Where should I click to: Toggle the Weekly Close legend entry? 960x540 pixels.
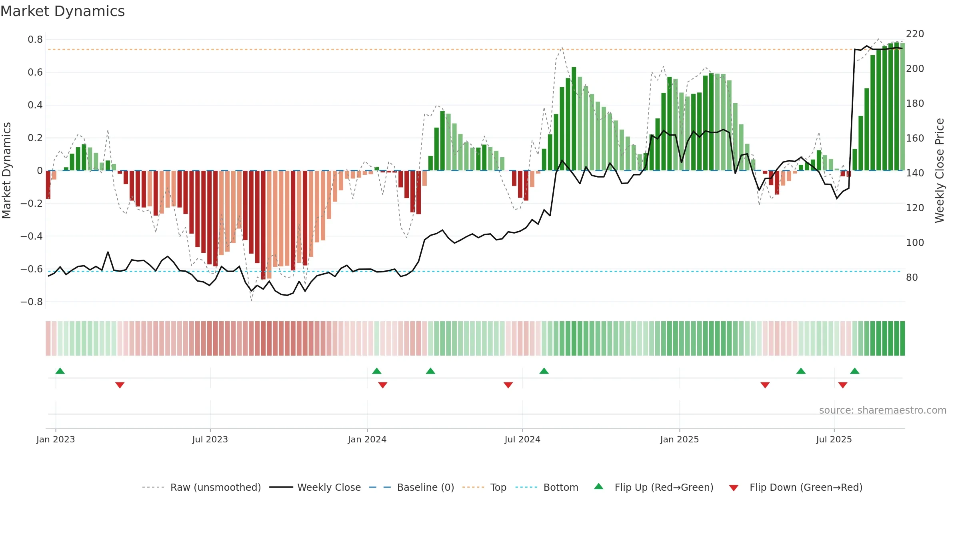coord(315,487)
